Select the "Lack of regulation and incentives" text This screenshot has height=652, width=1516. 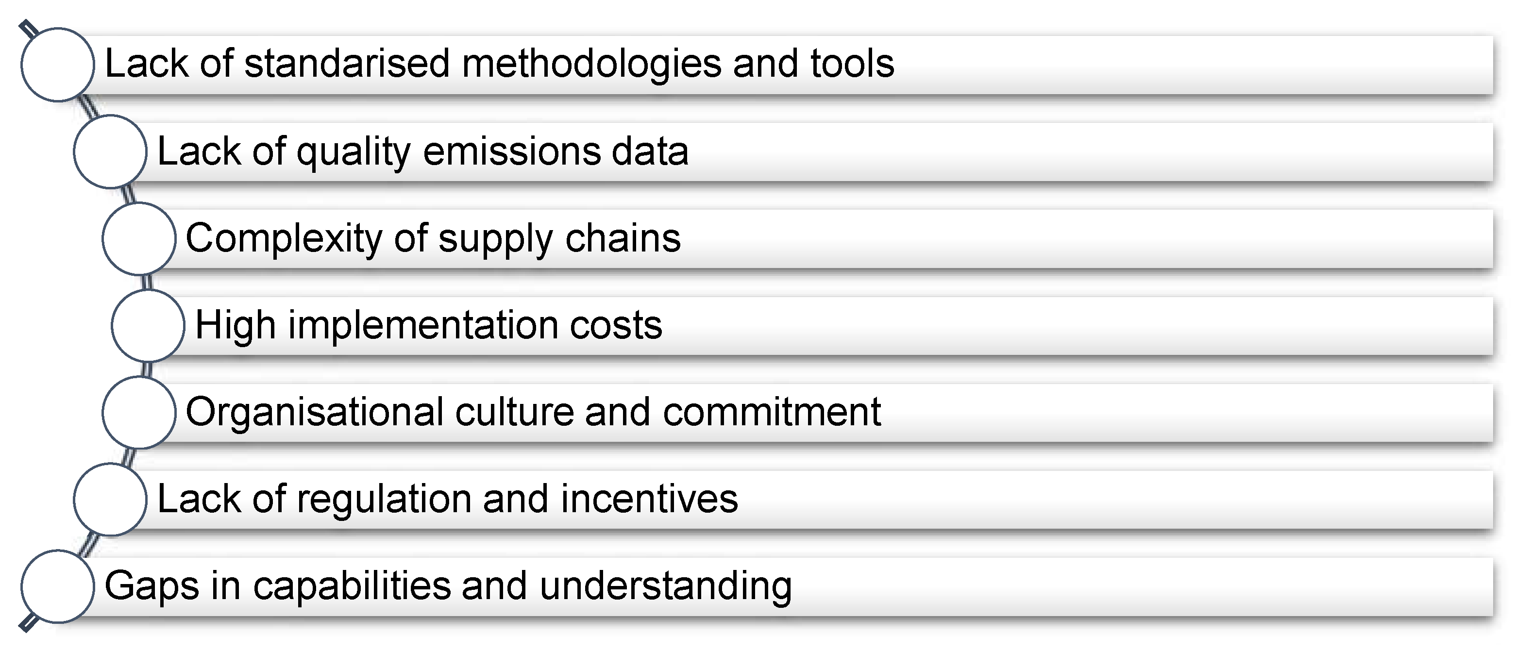(x=447, y=499)
